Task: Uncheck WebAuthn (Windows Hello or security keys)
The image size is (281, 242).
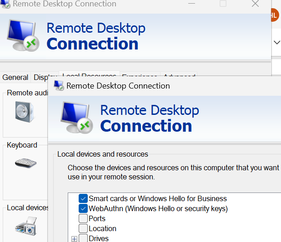Action: 83,208
